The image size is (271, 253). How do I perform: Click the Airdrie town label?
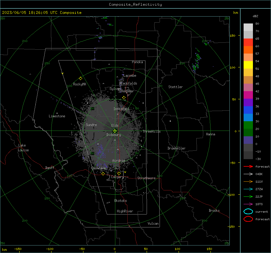pos(119,161)
